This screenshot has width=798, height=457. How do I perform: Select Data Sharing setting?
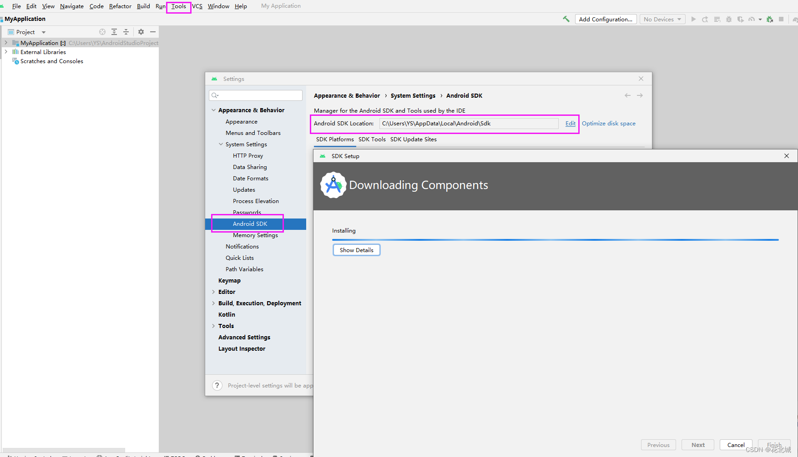pyautogui.click(x=250, y=167)
